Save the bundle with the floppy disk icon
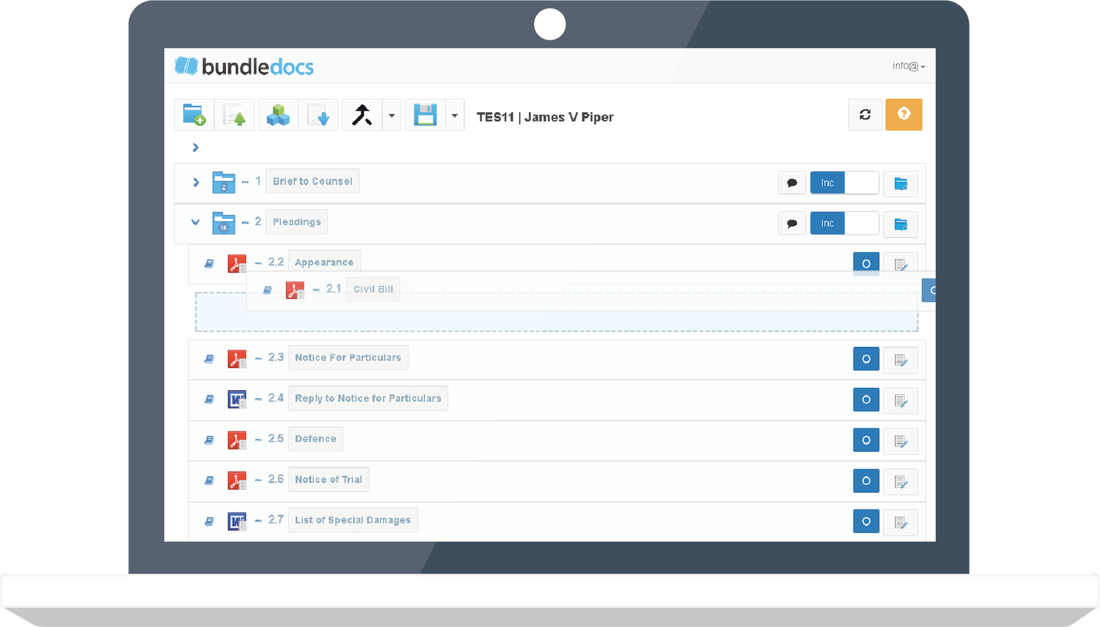 point(424,114)
